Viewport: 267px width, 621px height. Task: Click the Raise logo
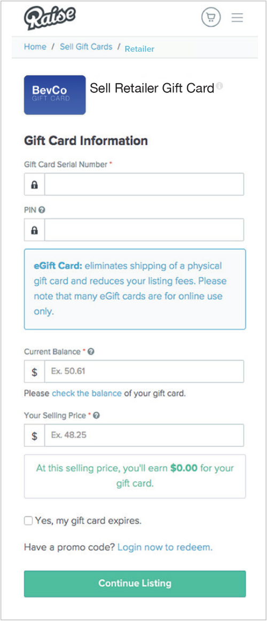[x=50, y=17]
